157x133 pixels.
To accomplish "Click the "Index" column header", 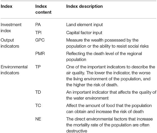I will tap(6, 6).
